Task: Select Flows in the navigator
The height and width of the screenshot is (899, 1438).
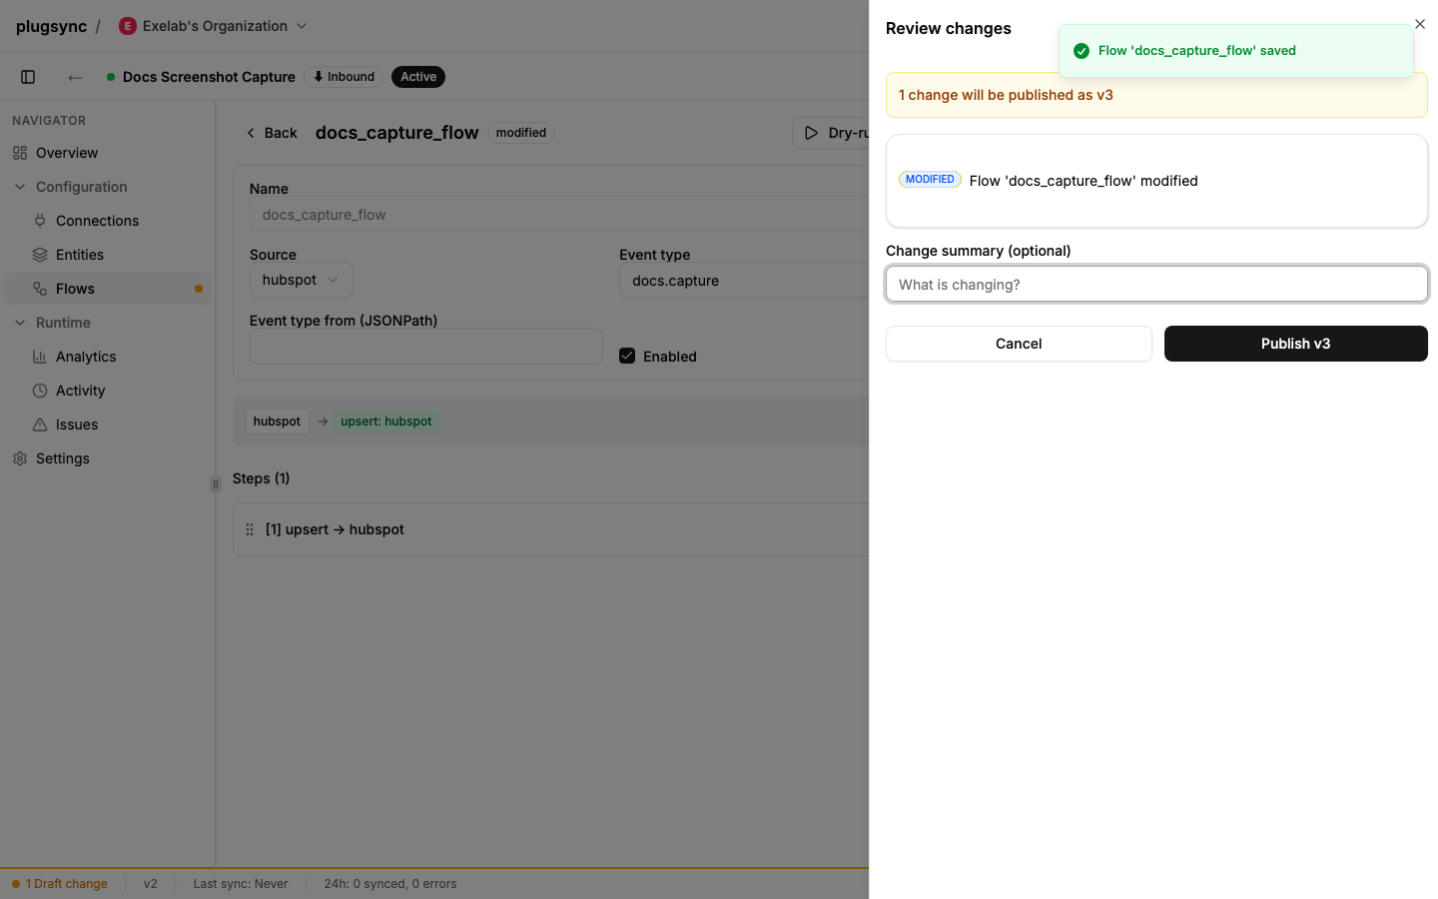Action: tap(107, 289)
